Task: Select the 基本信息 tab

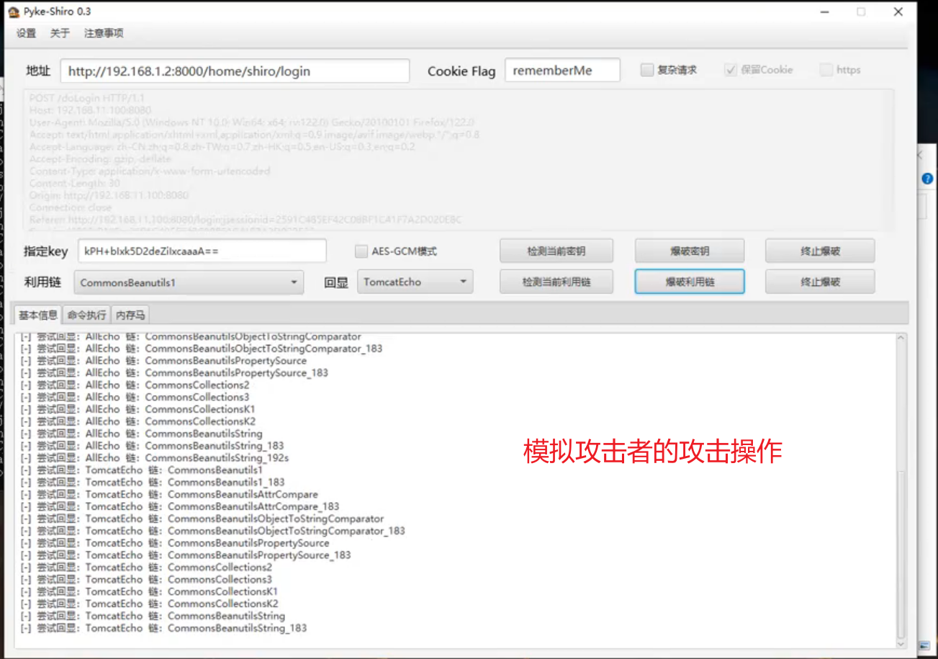Action: pyautogui.click(x=37, y=315)
